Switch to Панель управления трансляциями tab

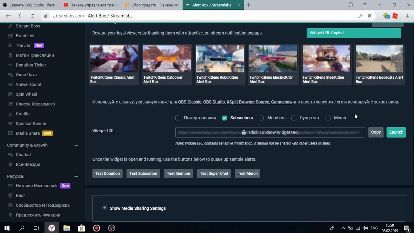tap(92, 5)
